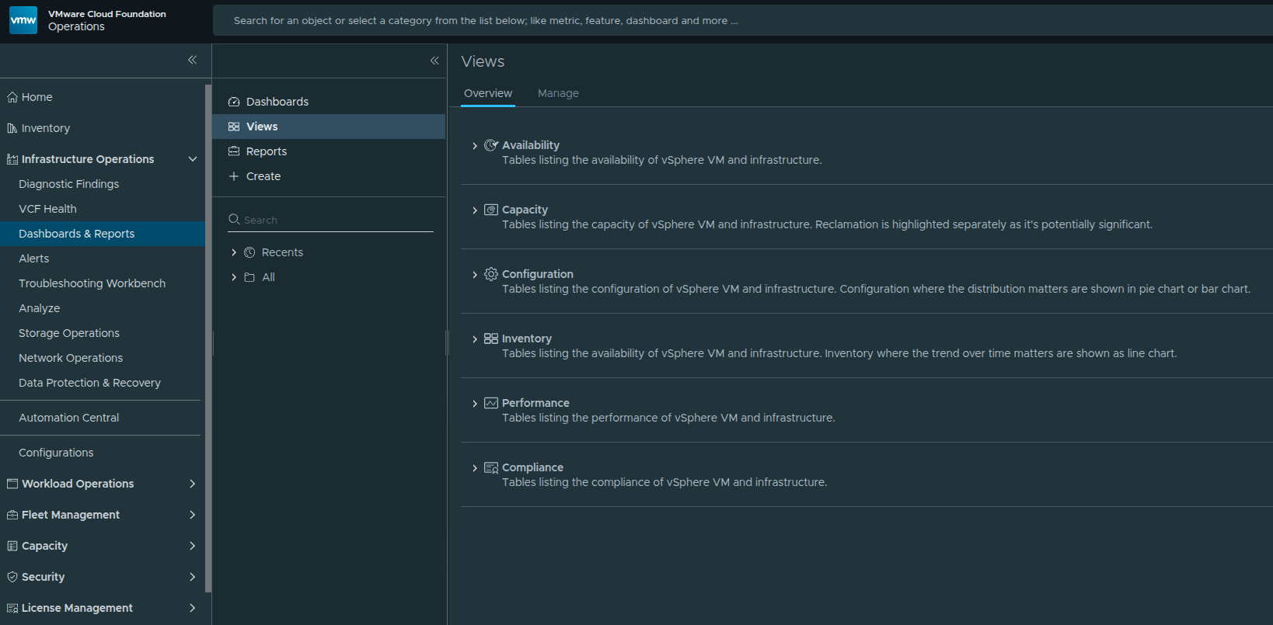The width and height of the screenshot is (1273, 625).
Task: Expand the Configuration views category
Action: tap(475, 275)
